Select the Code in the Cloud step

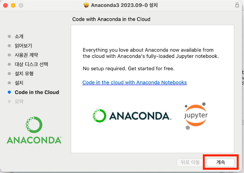[37, 92]
